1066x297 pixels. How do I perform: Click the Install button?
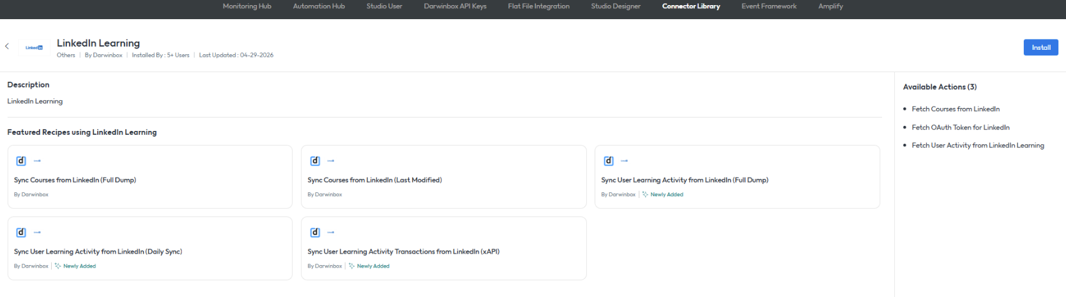[1040, 47]
